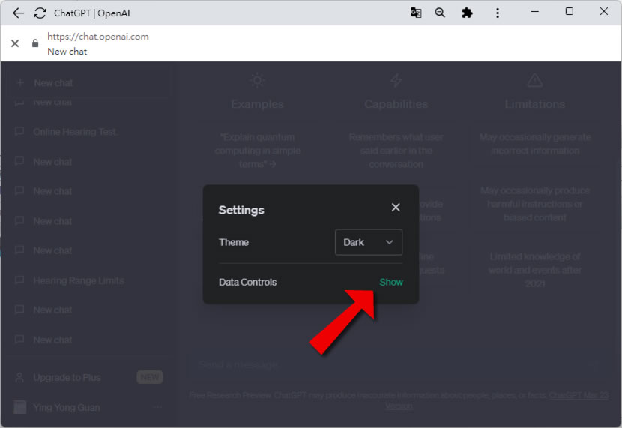
Task: Minimize the browser window
Action: pyautogui.click(x=535, y=12)
